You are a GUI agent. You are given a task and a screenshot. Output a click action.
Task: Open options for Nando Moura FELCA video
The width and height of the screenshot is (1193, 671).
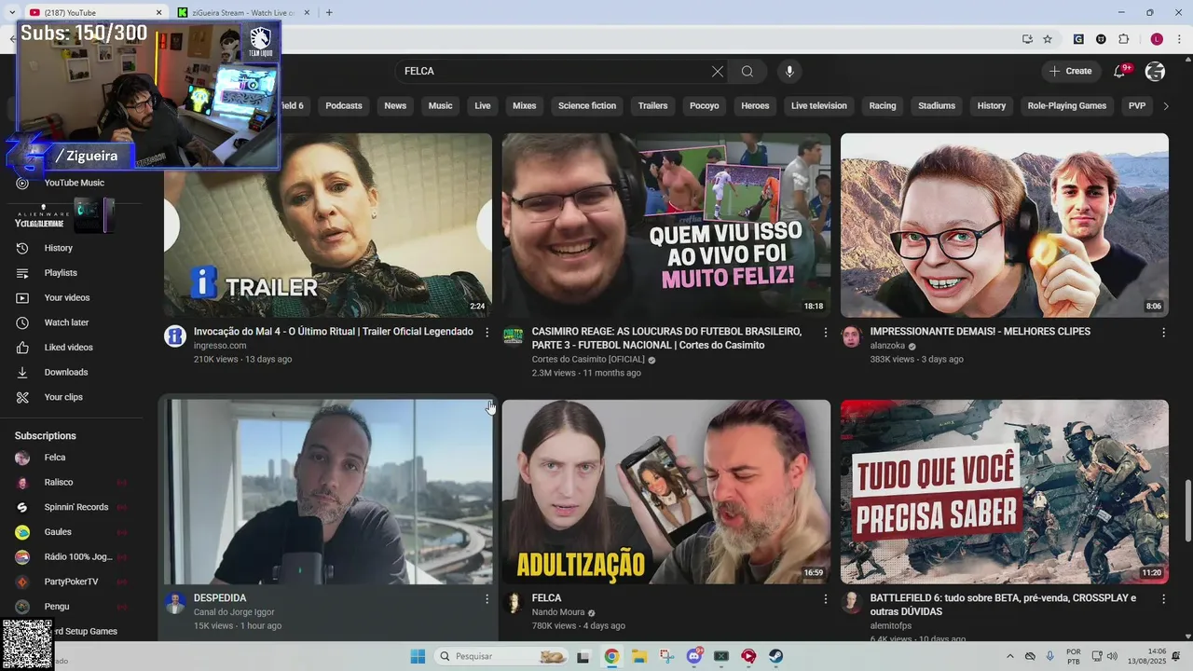pyautogui.click(x=825, y=599)
